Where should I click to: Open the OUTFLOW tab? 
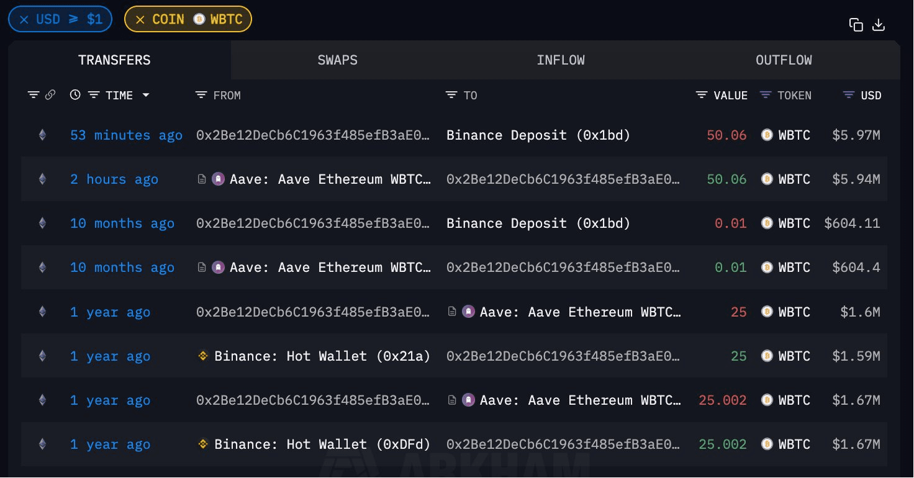point(784,60)
